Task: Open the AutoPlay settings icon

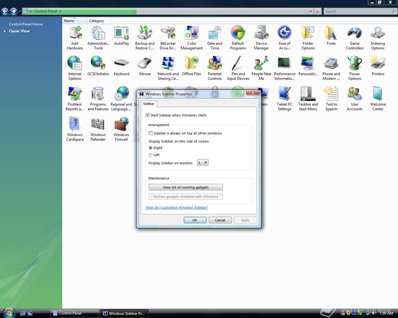Action: point(122,36)
